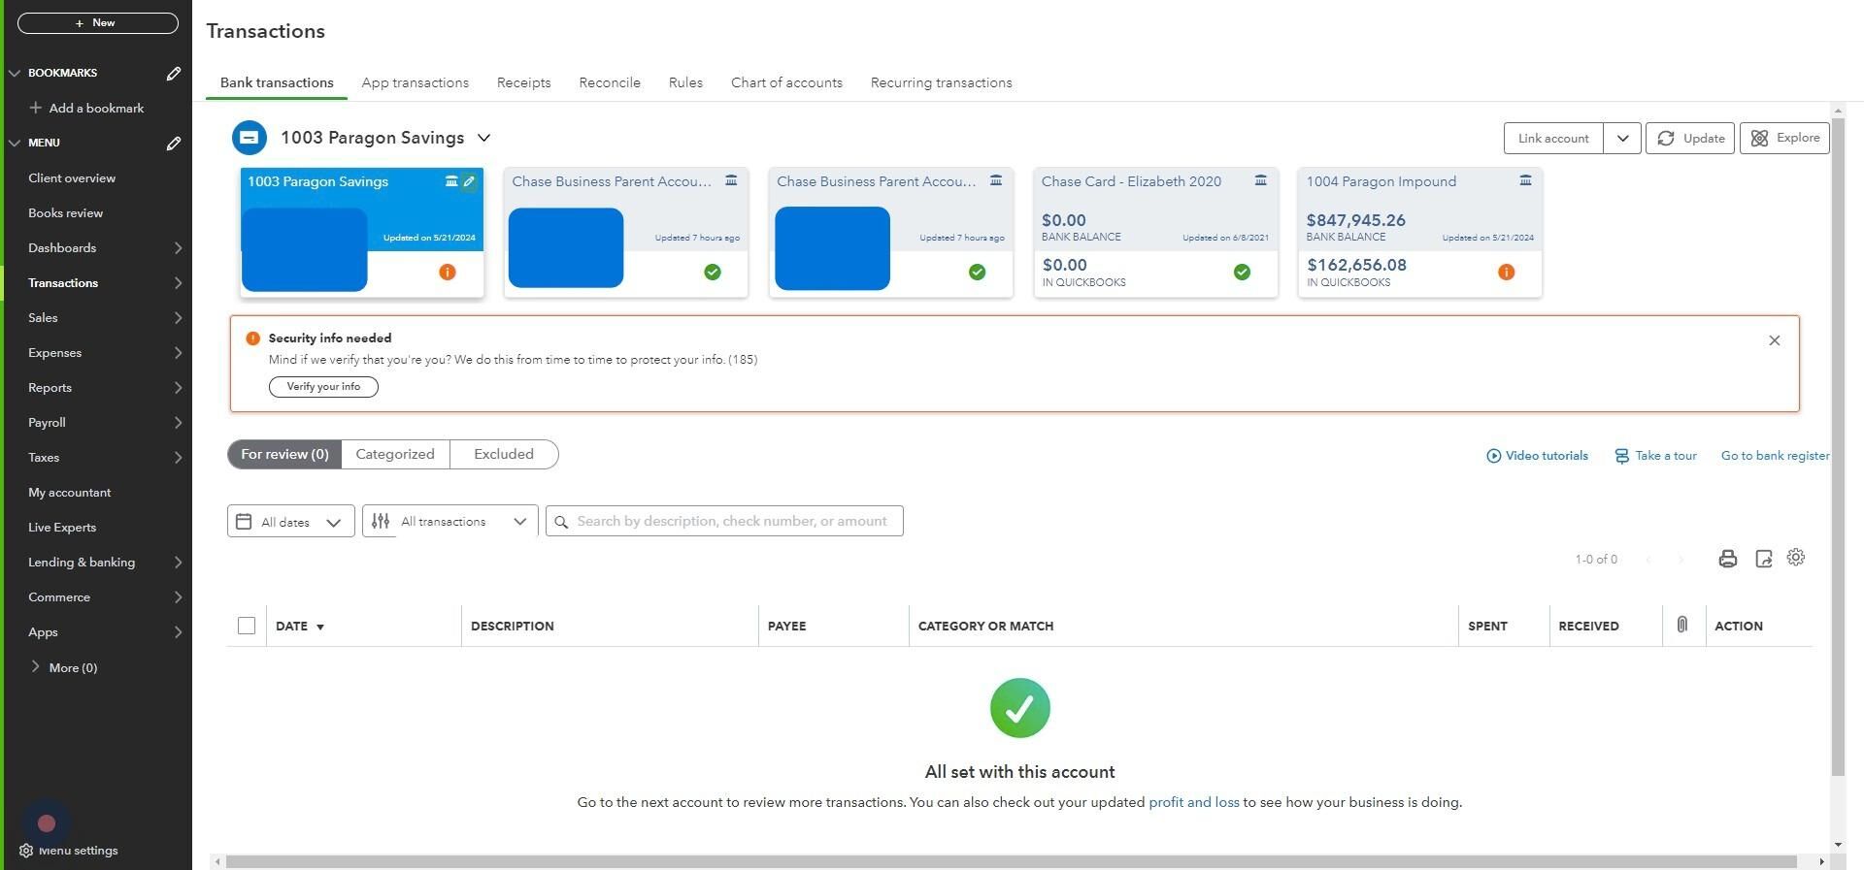Dismiss the Security info needed banner

click(x=1775, y=340)
